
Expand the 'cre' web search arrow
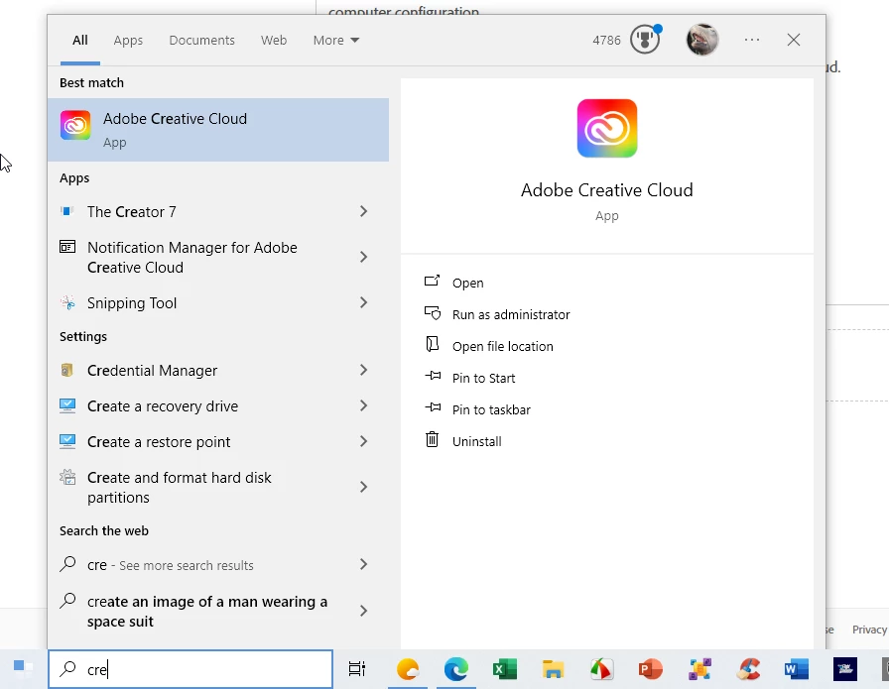(363, 564)
